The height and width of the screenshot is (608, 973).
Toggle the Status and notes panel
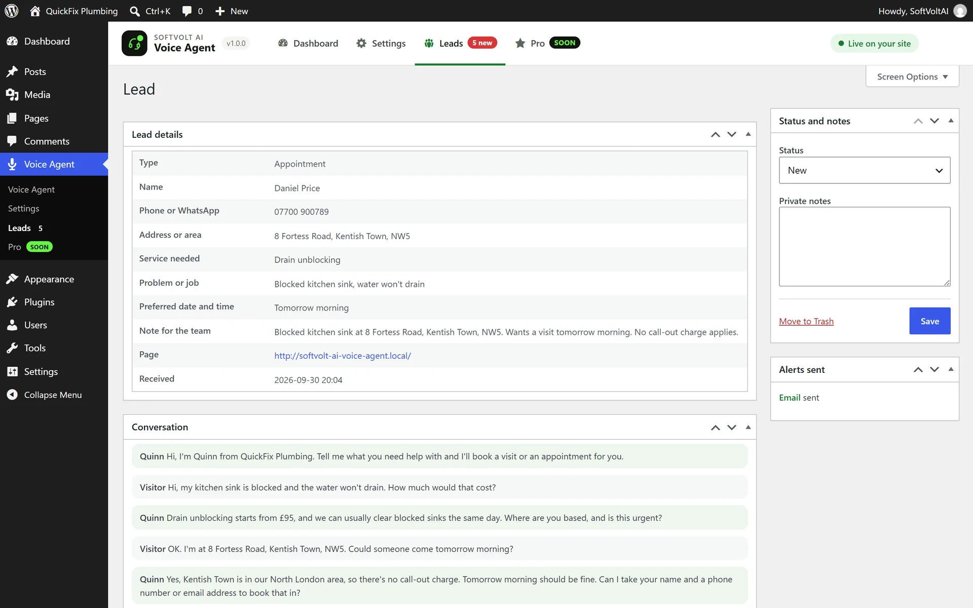click(x=951, y=121)
